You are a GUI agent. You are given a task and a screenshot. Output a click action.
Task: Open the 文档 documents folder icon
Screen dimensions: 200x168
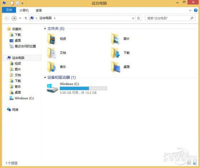click(x=51, y=53)
